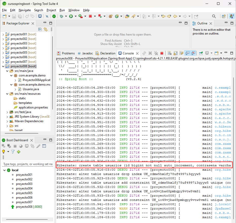The height and width of the screenshot is (223, 236).
Task: Click the main toolbar Search magnifier
Action: pyautogui.click(x=214, y=16)
